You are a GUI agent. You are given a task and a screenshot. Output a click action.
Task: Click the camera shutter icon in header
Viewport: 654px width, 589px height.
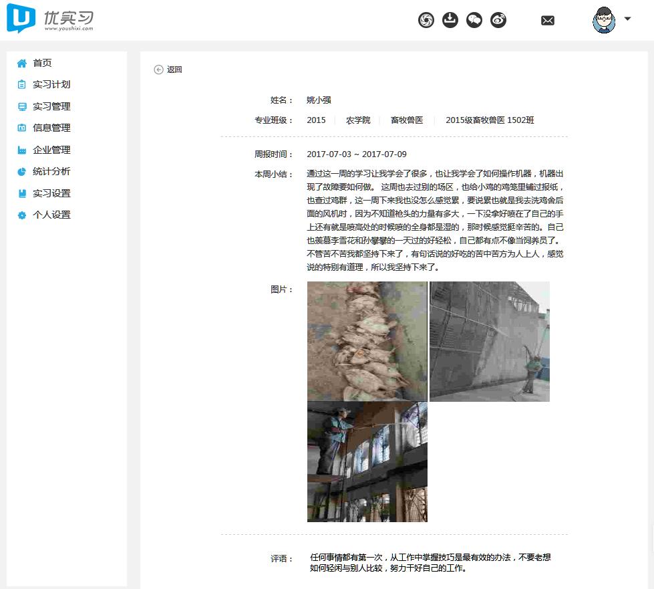click(426, 20)
